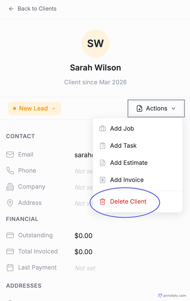Click the clipboard icon next to Add Task
This screenshot has width=190, height=301.
(103, 145)
